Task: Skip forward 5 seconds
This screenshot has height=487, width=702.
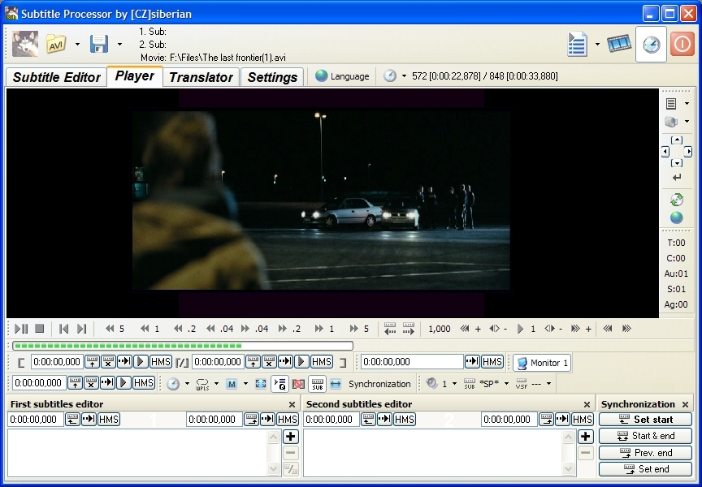Action: pos(359,329)
